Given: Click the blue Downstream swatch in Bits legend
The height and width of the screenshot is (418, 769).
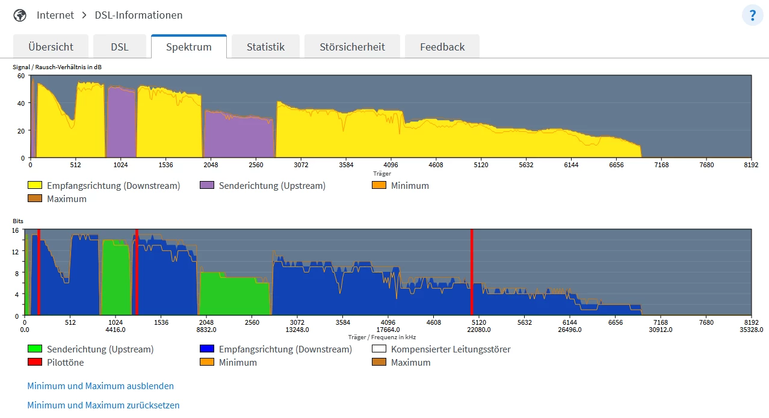Looking at the screenshot, I should [207, 349].
